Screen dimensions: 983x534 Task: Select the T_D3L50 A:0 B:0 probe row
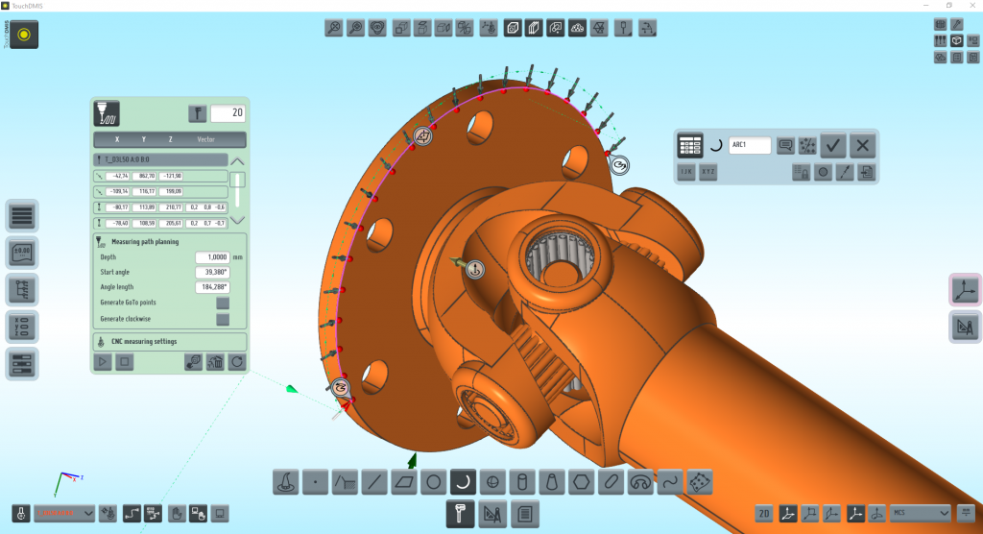click(x=160, y=160)
